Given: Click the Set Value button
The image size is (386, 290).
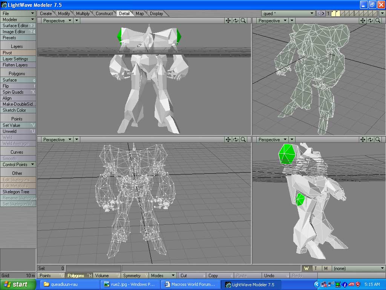Looking at the screenshot, I should point(18,125).
